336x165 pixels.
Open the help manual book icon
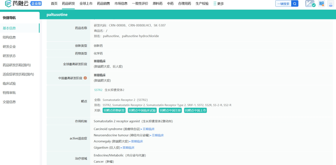[x=321, y=4]
